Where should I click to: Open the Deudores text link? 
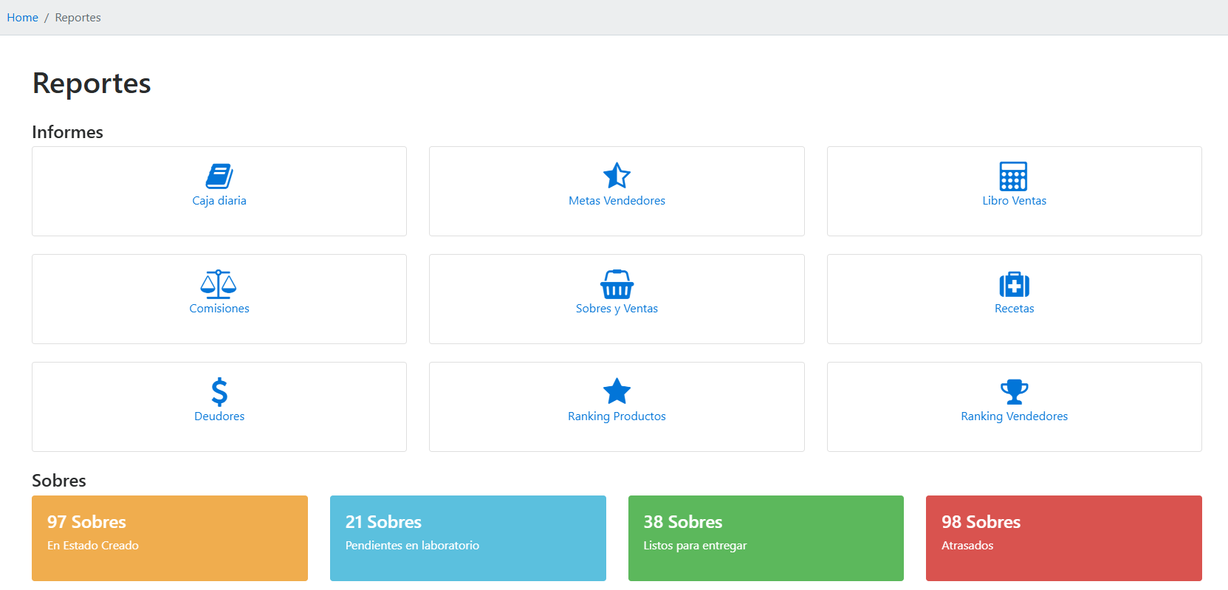point(219,416)
